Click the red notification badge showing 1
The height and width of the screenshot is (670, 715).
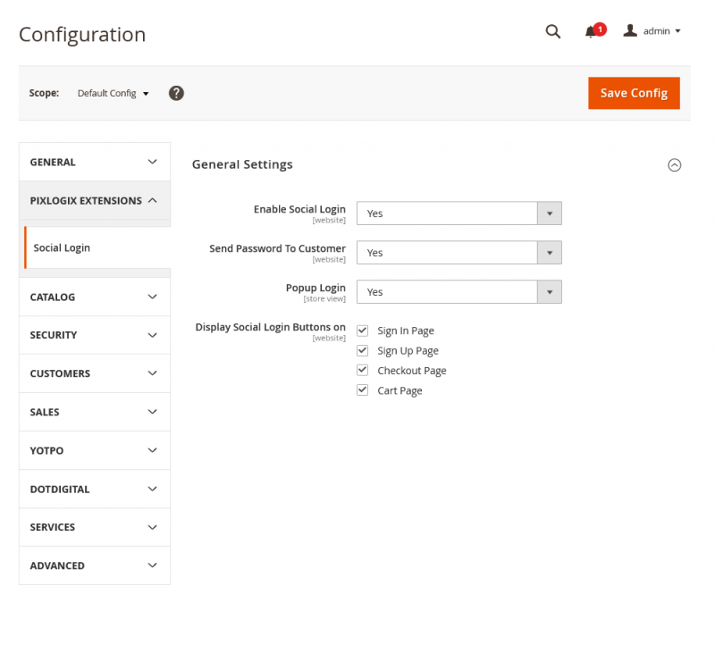599,28
